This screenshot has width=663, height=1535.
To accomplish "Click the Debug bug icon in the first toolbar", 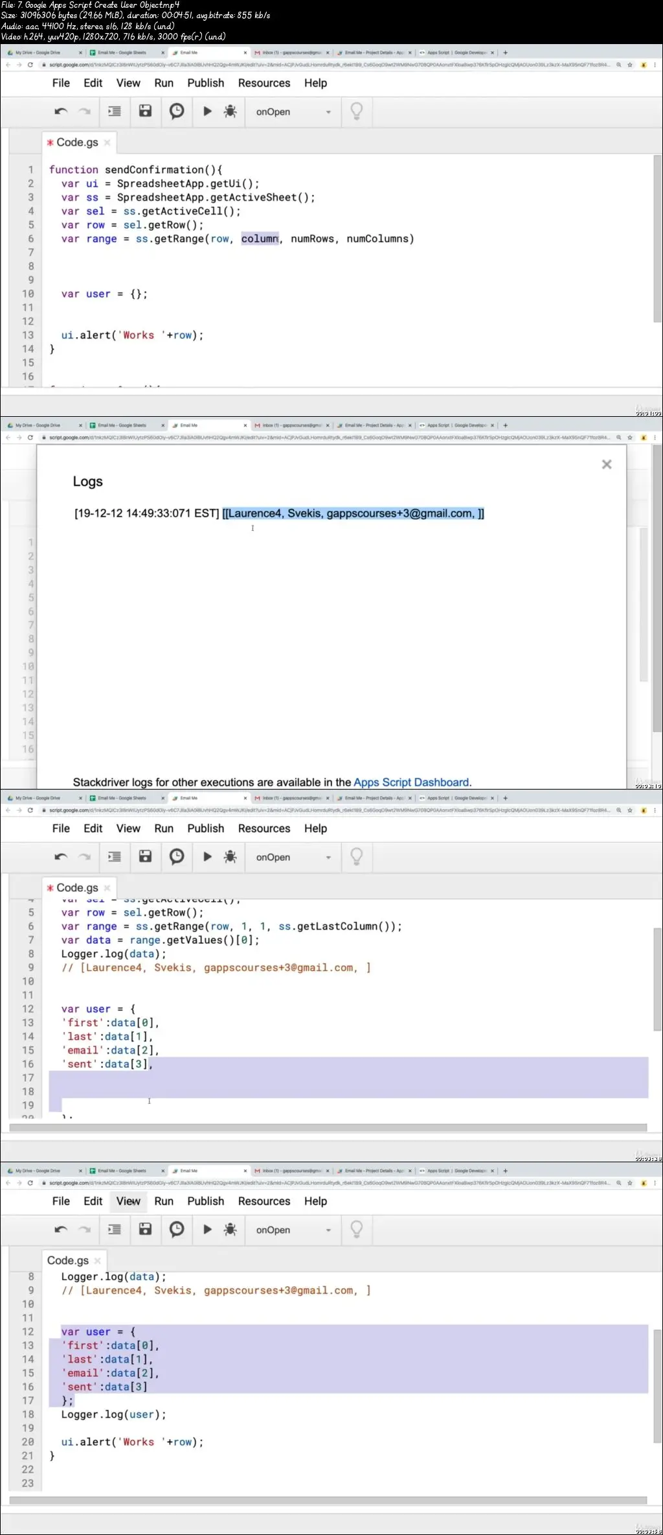I will (230, 111).
